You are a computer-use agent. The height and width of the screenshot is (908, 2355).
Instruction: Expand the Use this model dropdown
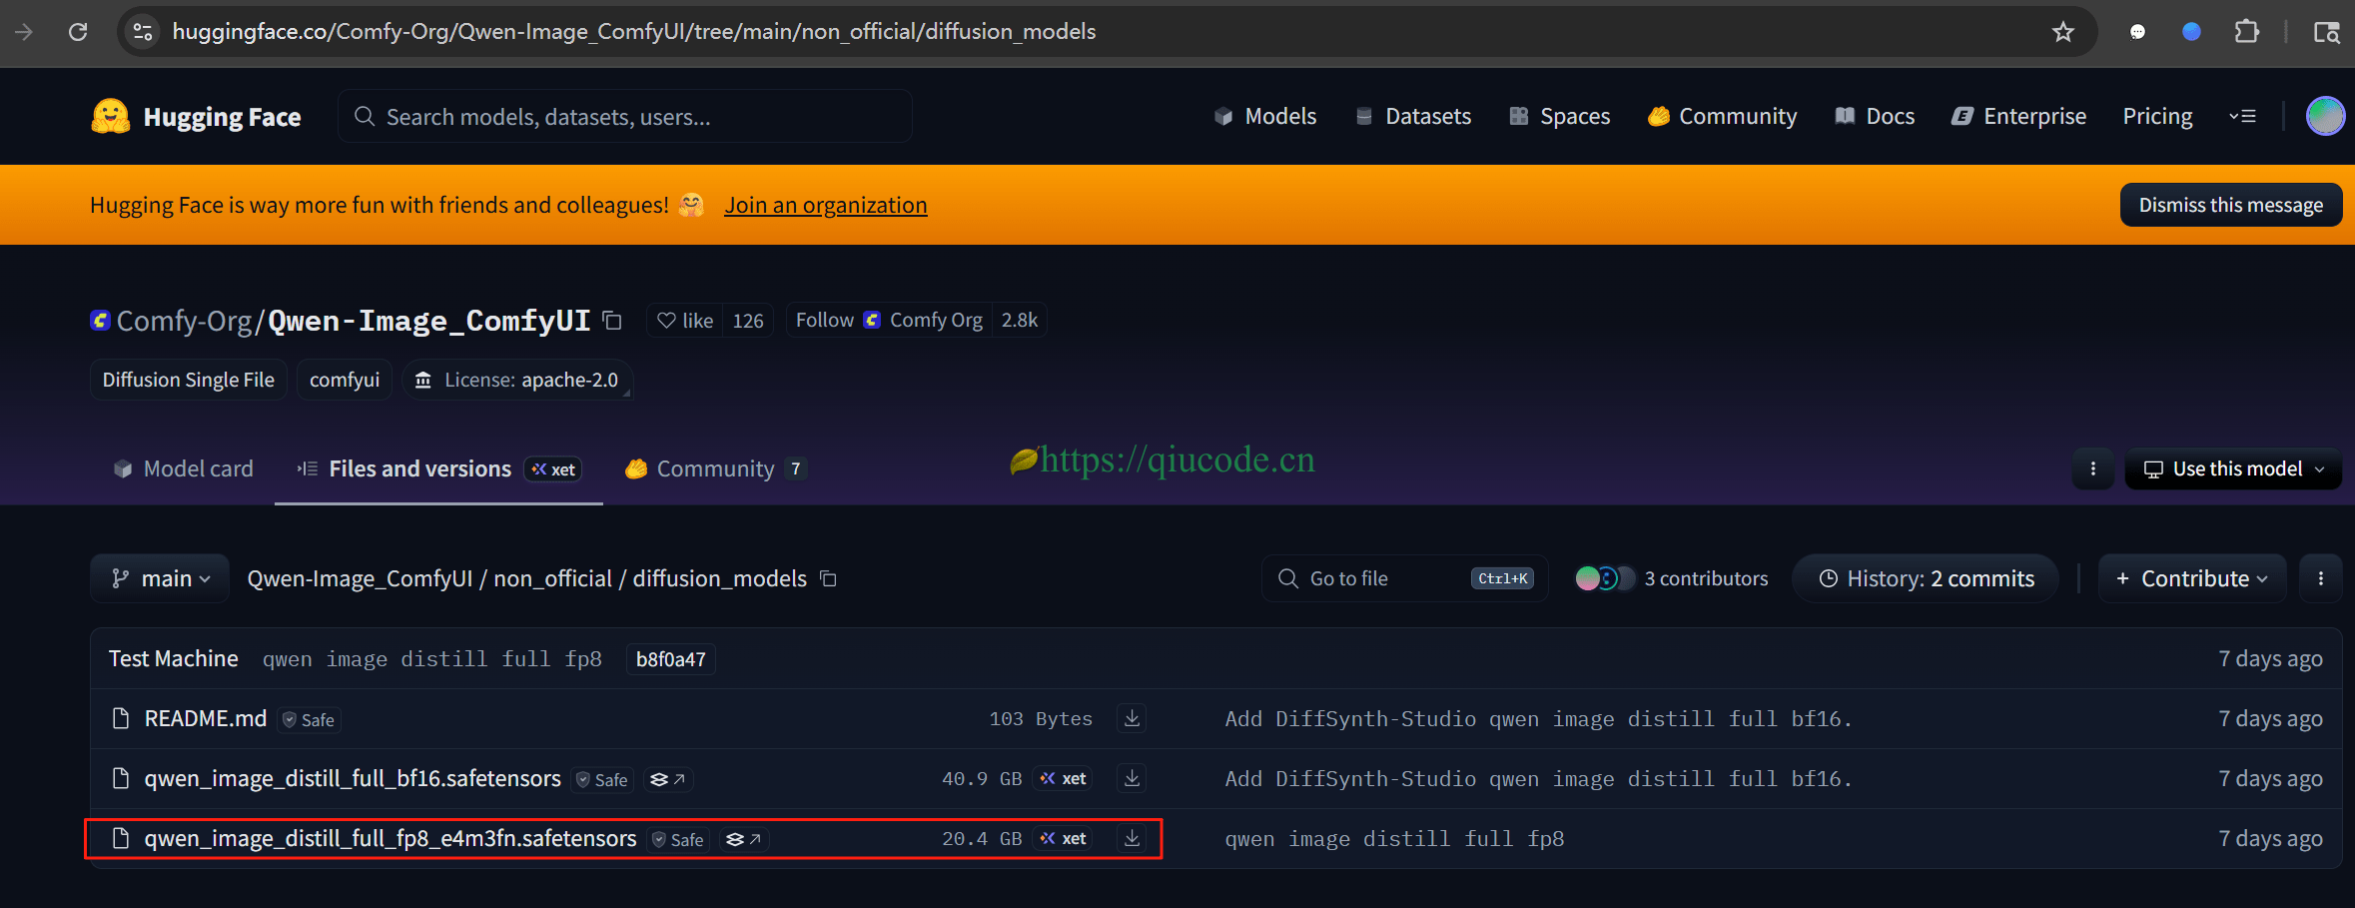[x=2234, y=468]
